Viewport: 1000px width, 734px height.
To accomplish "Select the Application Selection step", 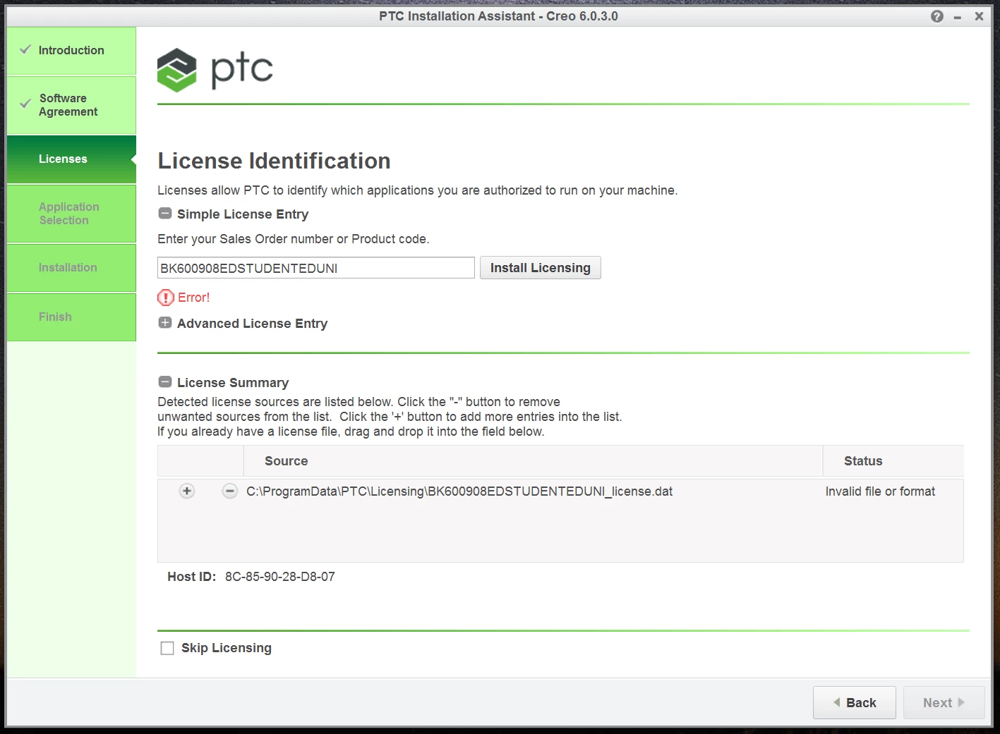I will pos(71,214).
